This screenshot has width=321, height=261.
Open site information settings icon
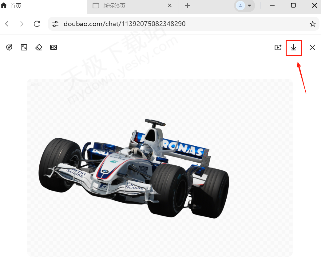coord(55,24)
